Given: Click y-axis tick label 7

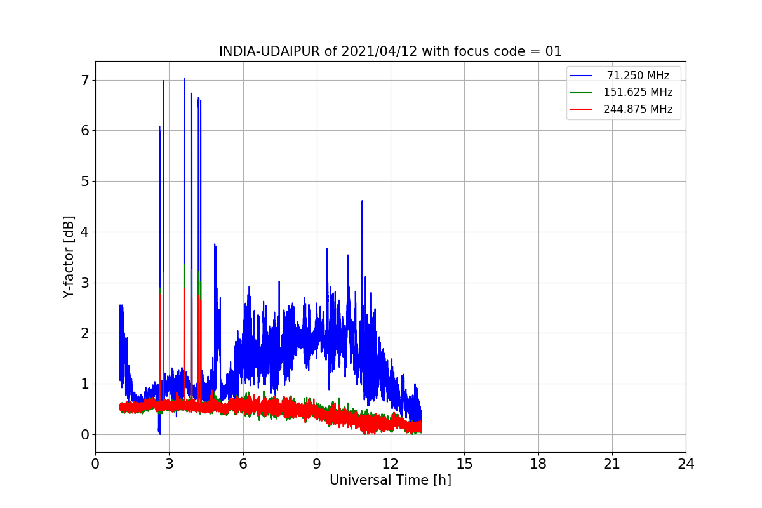Looking at the screenshot, I should [84, 80].
